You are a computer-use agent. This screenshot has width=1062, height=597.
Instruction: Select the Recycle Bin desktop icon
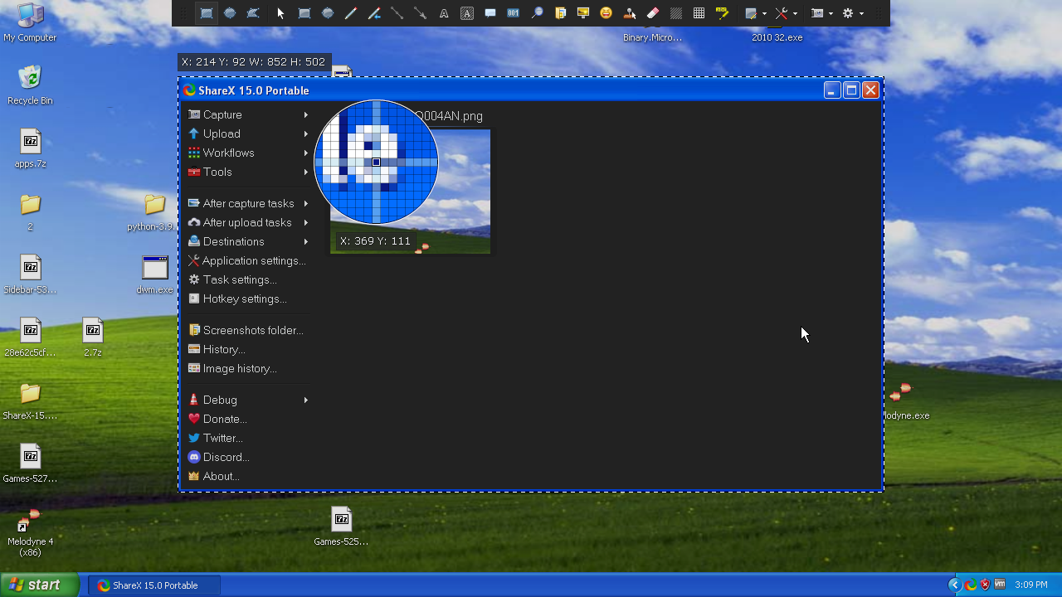click(x=30, y=85)
